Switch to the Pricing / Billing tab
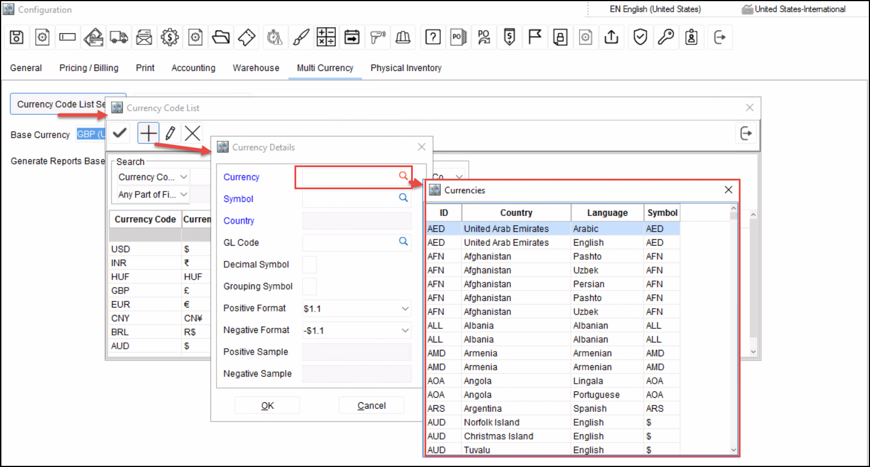The width and height of the screenshot is (870, 467). pyautogui.click(x=89, y=68)
